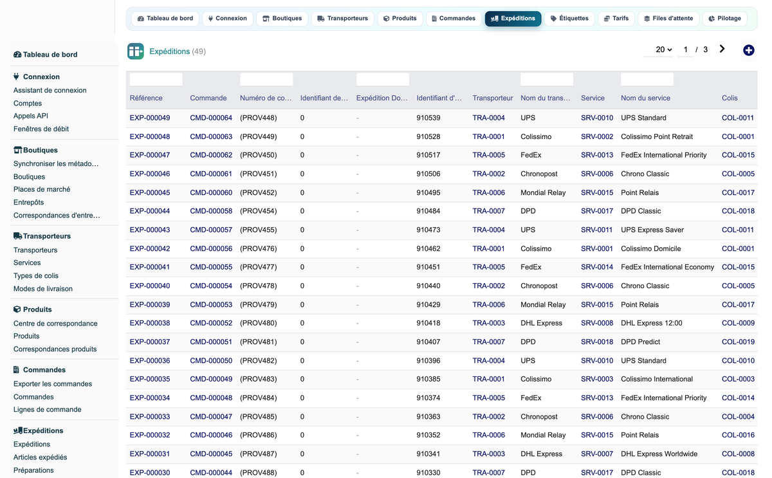Click the plus icon to add expedition

748,50
